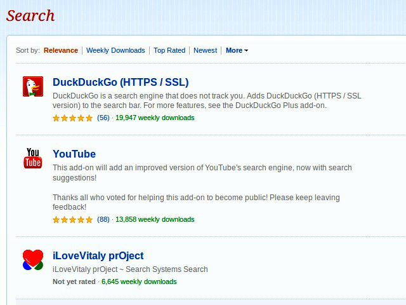View the (56) reviews for DuckDuckGo
This screenshot has height=305, width=406.
(103, 118)
